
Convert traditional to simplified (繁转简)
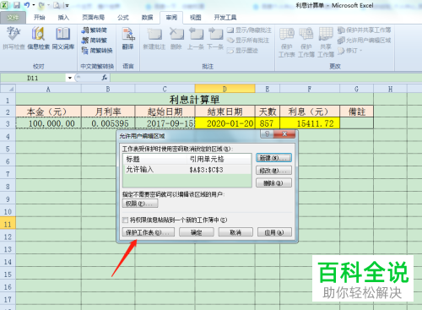[x=95, y=30]
